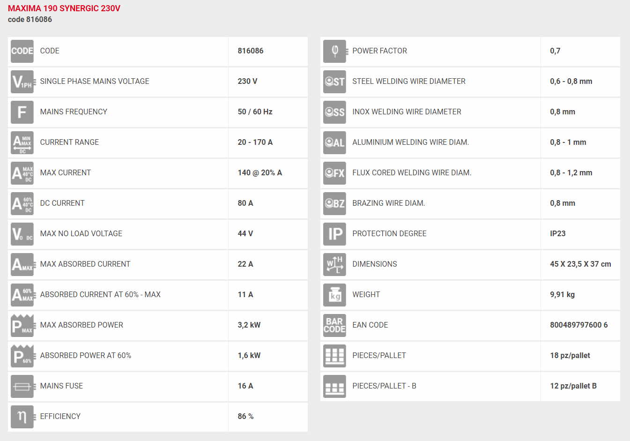630x441 pixels.
Task: Click the absorbed current at 60% icon
Action: pyautogui.click(x=23, y=295)
